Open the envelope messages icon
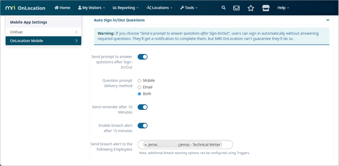This screenshot has width=339, height=166. pyautogui.click(x=236, y=8)
